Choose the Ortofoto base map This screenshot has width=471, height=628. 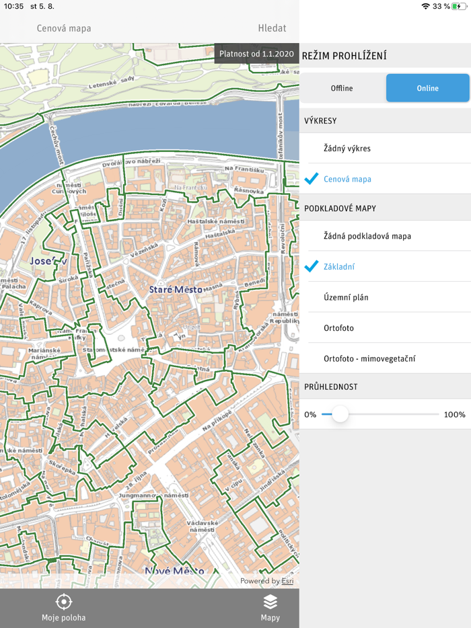coord(386,327)
